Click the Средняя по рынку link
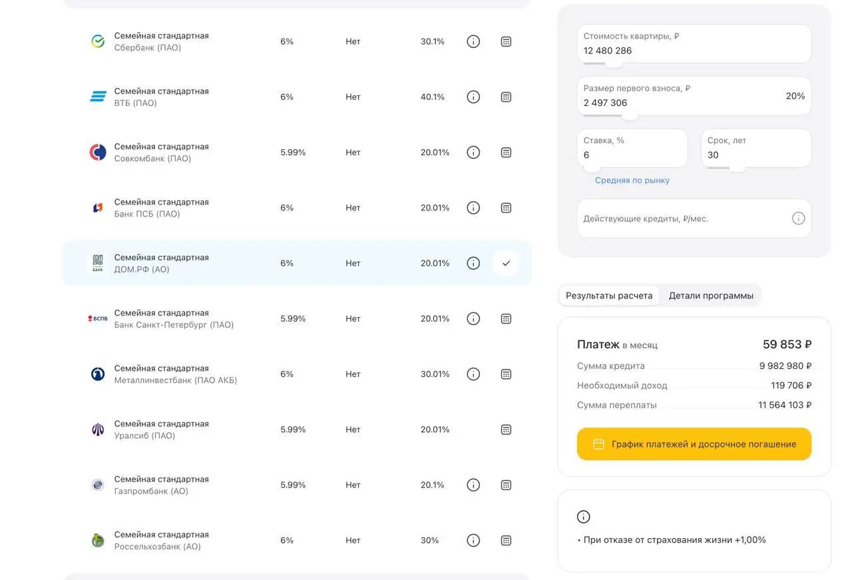852x580 pixels. 632,180
